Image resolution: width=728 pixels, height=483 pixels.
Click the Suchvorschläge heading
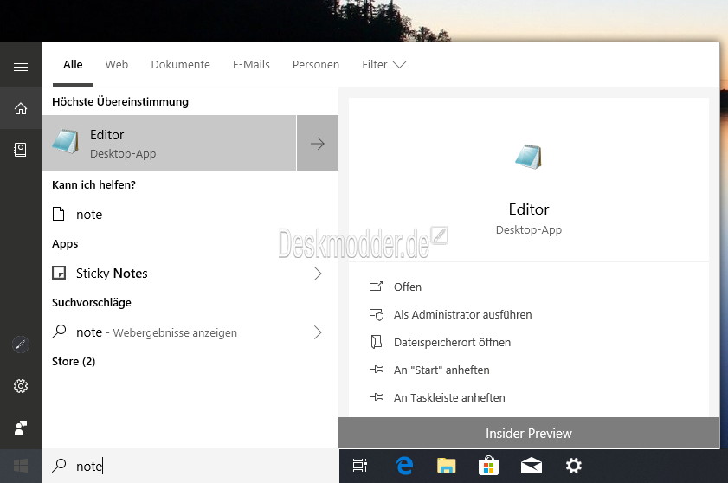[x=92, y=302]
